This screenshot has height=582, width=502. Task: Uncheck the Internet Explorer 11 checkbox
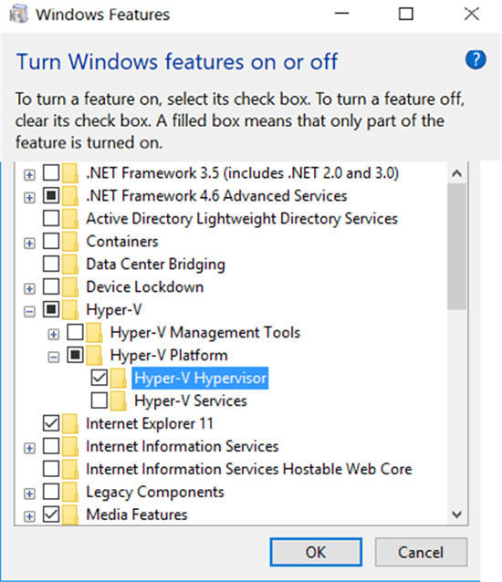click(x=51, y=422)
